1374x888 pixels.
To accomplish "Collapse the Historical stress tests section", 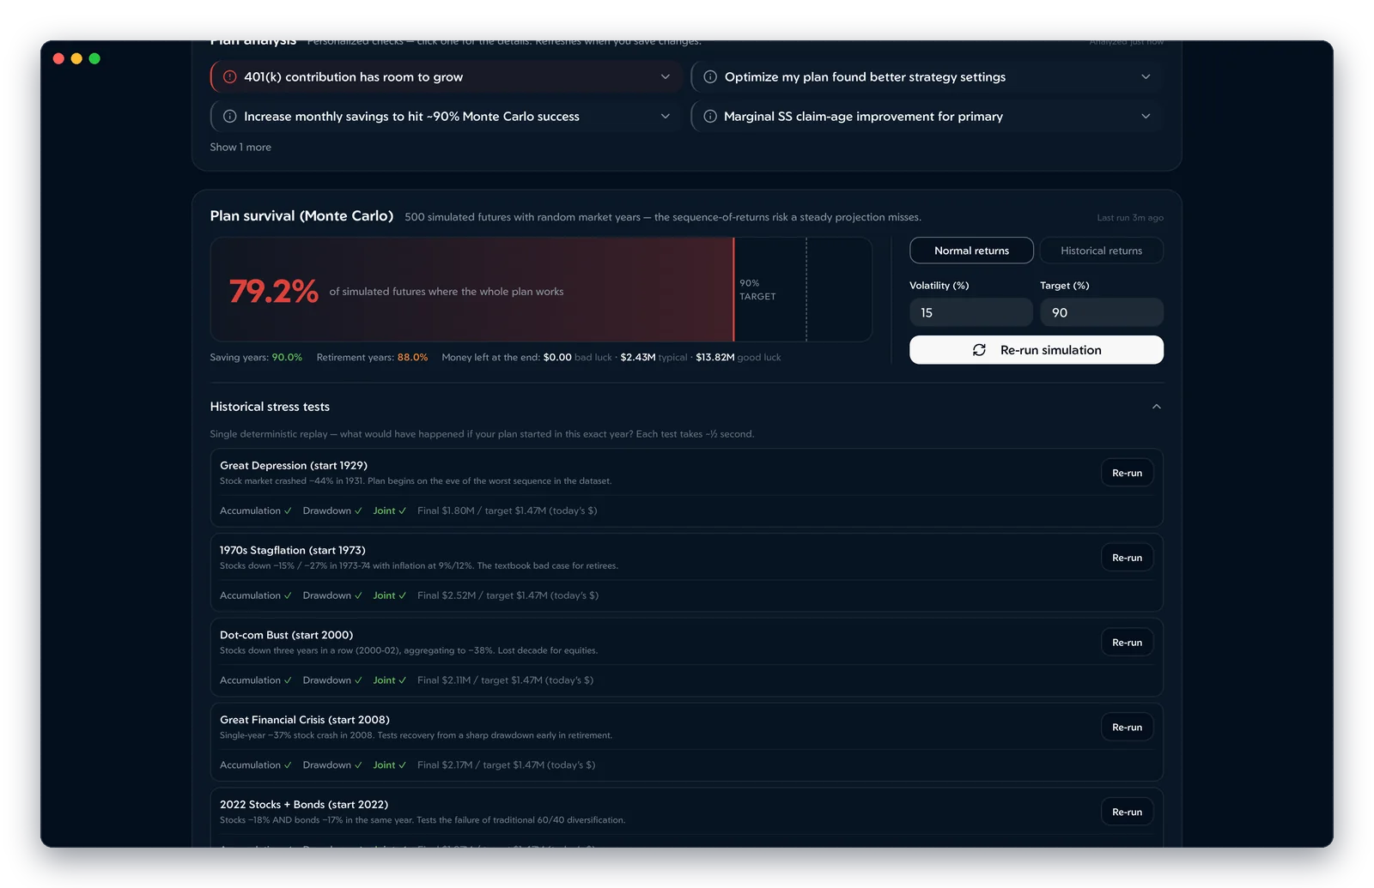I will click(1156, 407).
